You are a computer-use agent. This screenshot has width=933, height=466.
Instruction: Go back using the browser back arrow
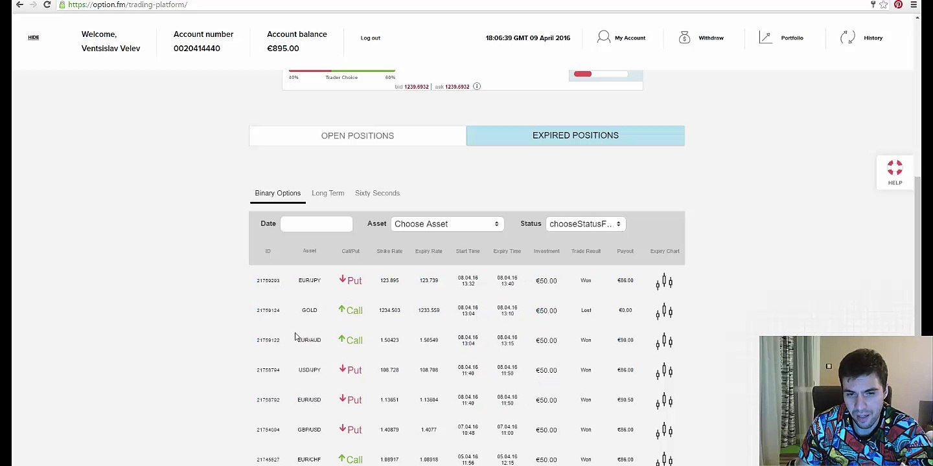[19, 5]
